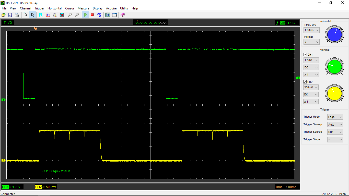The width and height of the screenshot is (349, 196).
Task: Open the View menu
Action: point(13,8)
